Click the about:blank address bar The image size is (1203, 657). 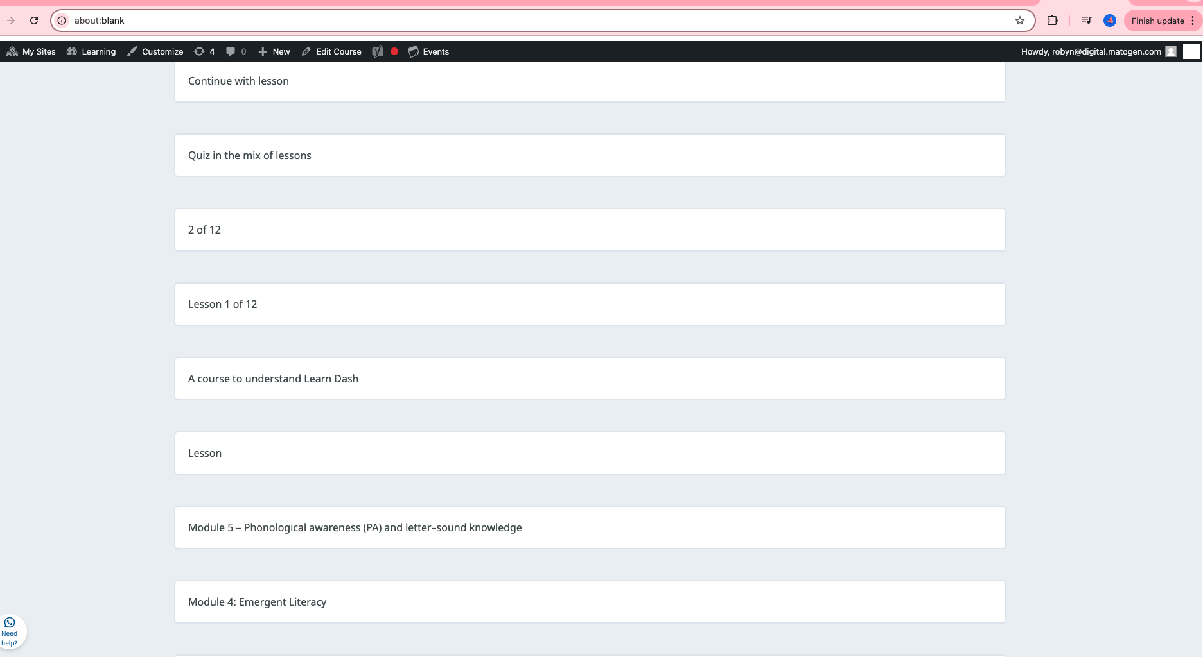514,21
